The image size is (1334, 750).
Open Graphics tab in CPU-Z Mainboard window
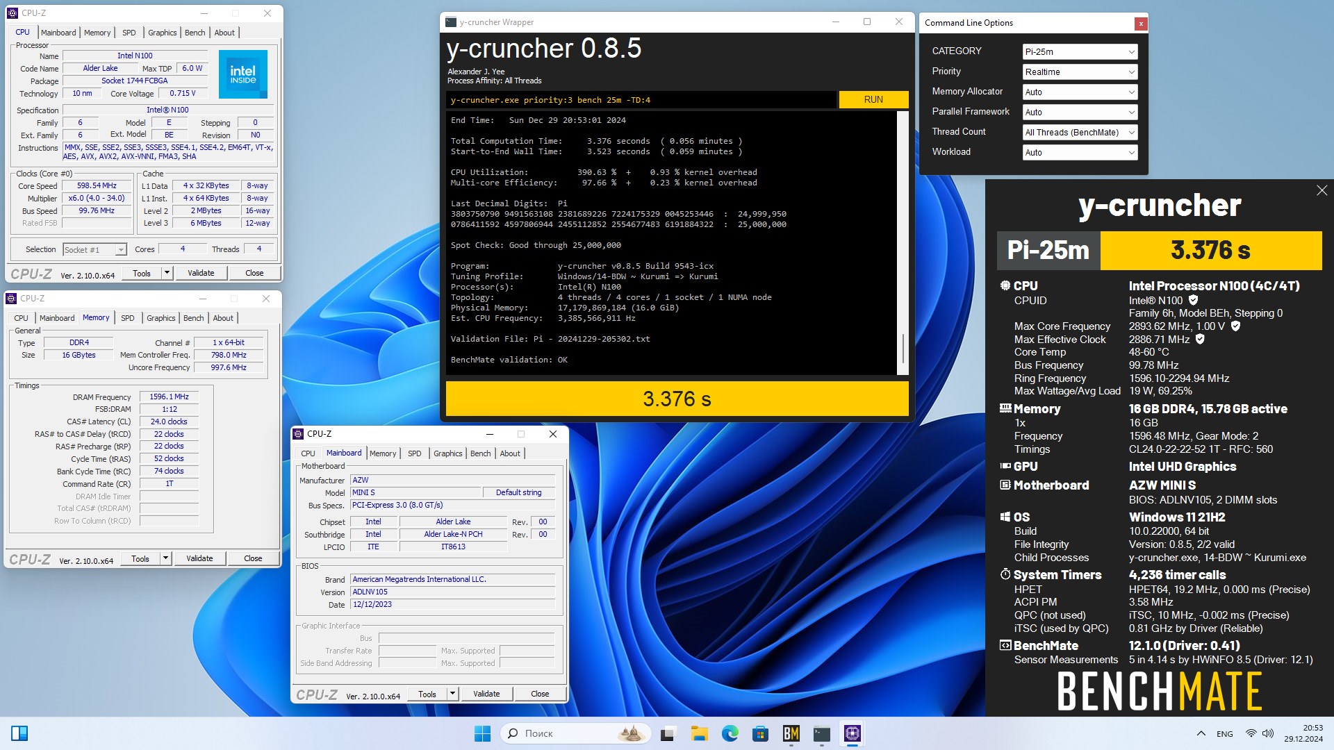coord(447,453)
